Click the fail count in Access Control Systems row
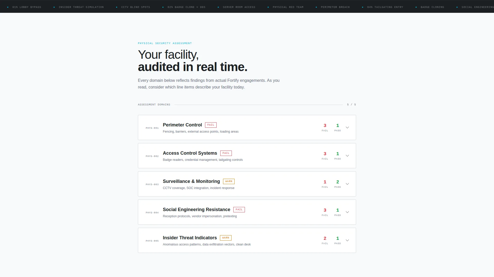 [x=325, y=154]
